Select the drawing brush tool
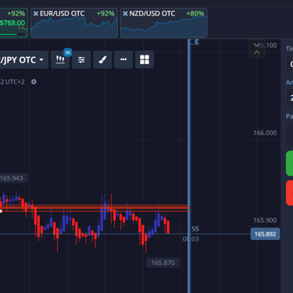293x293 pixels. click(102, 59)
